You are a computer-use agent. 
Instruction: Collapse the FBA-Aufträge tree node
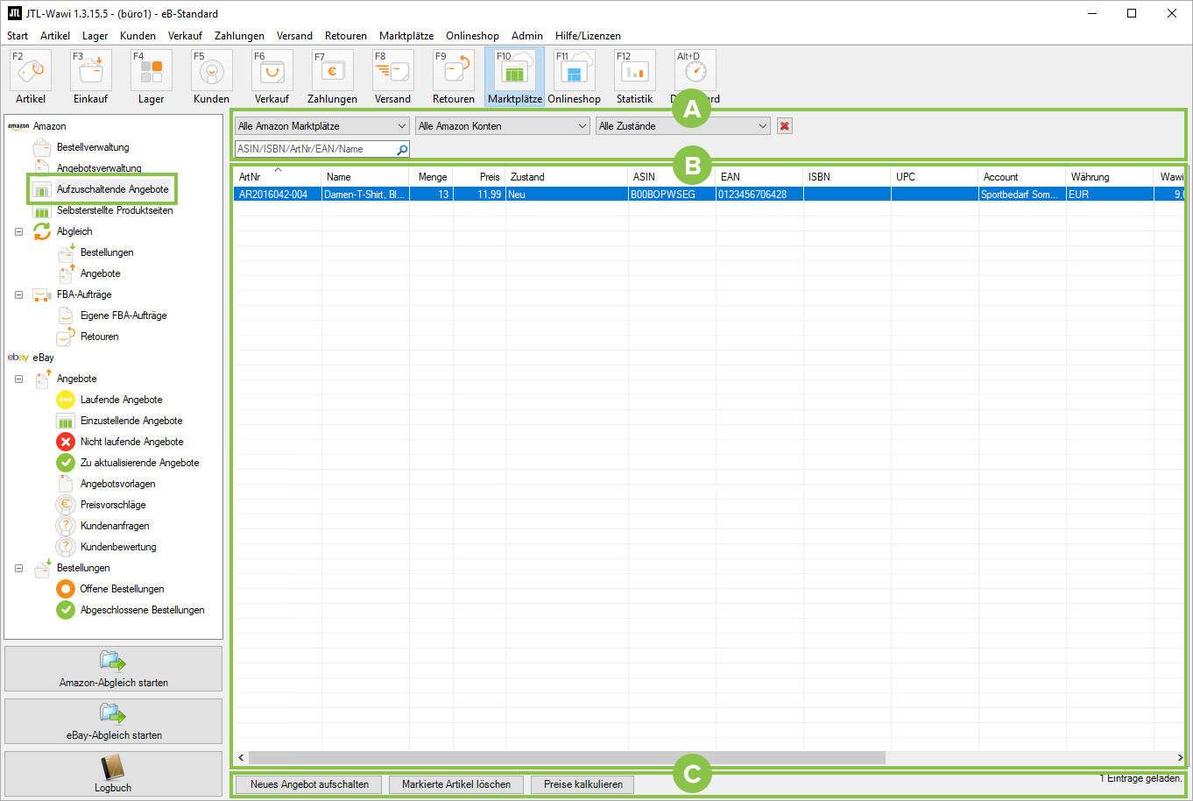coord(18,294)
